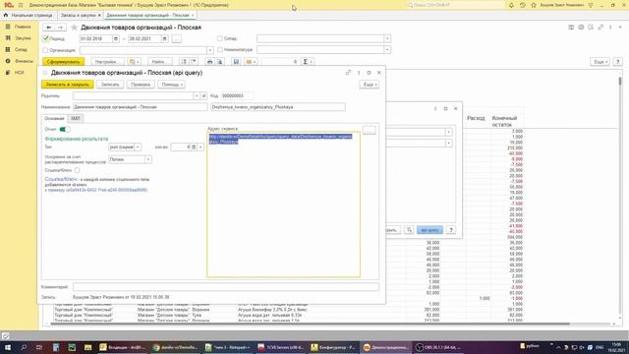This screenshot has width=629, height=354.
Task: Print the report with the printer icon
Action: [209, 62]
